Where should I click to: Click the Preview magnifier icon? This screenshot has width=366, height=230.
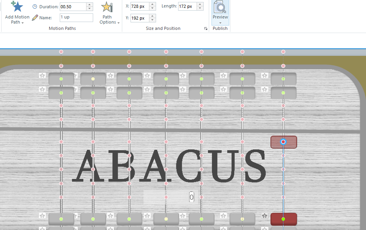pyautogui.click(x=220, y=7)
